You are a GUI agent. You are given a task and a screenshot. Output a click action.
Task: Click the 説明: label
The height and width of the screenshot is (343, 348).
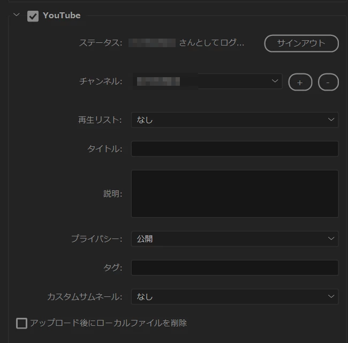113,193
